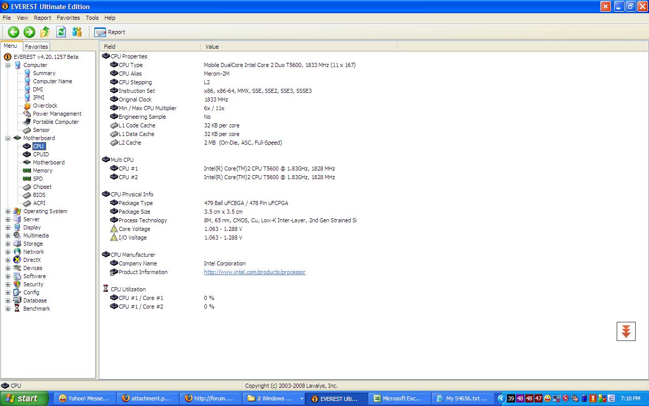Click the green Back arrow toolbar icon
Viewport: 649px width, 406px height.
(14, 32)
